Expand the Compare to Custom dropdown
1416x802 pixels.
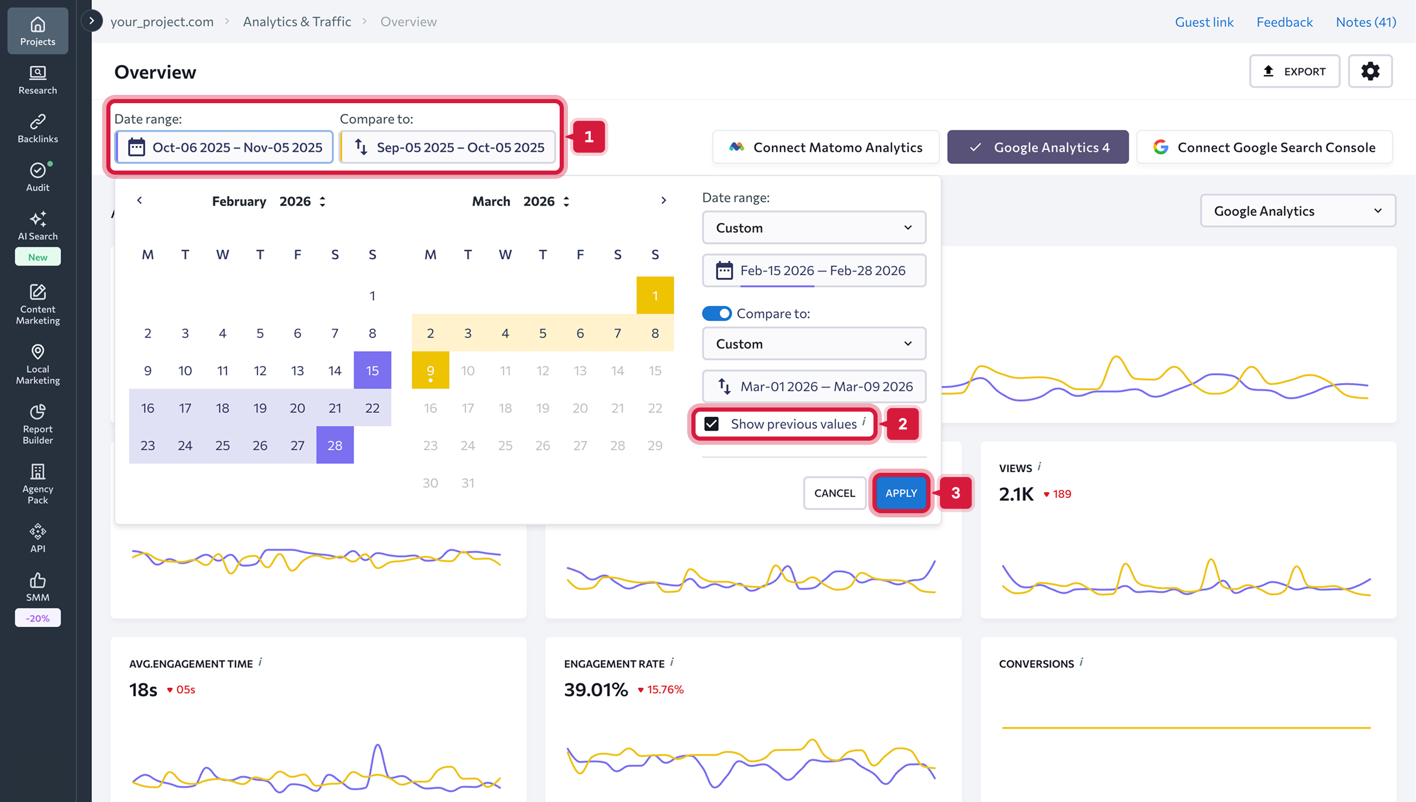click(x=814, y=343)
